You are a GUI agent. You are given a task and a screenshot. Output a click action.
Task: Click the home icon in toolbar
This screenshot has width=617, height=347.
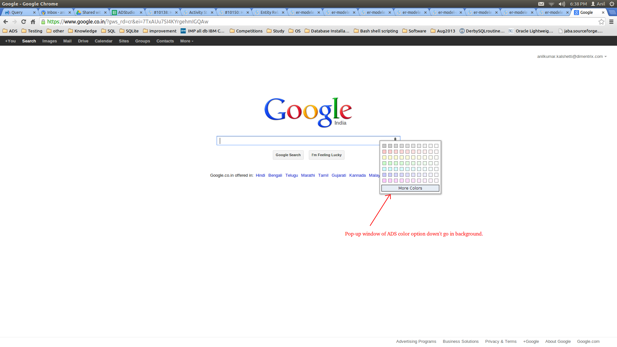coord(33,22)
